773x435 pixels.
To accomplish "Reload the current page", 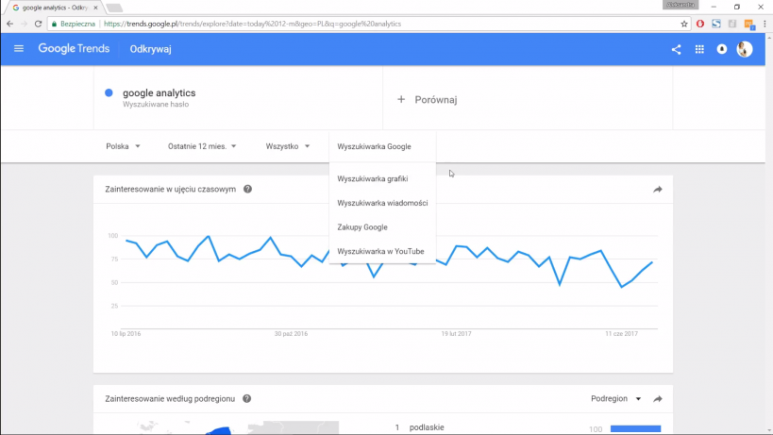I will (x=38, y=24).
